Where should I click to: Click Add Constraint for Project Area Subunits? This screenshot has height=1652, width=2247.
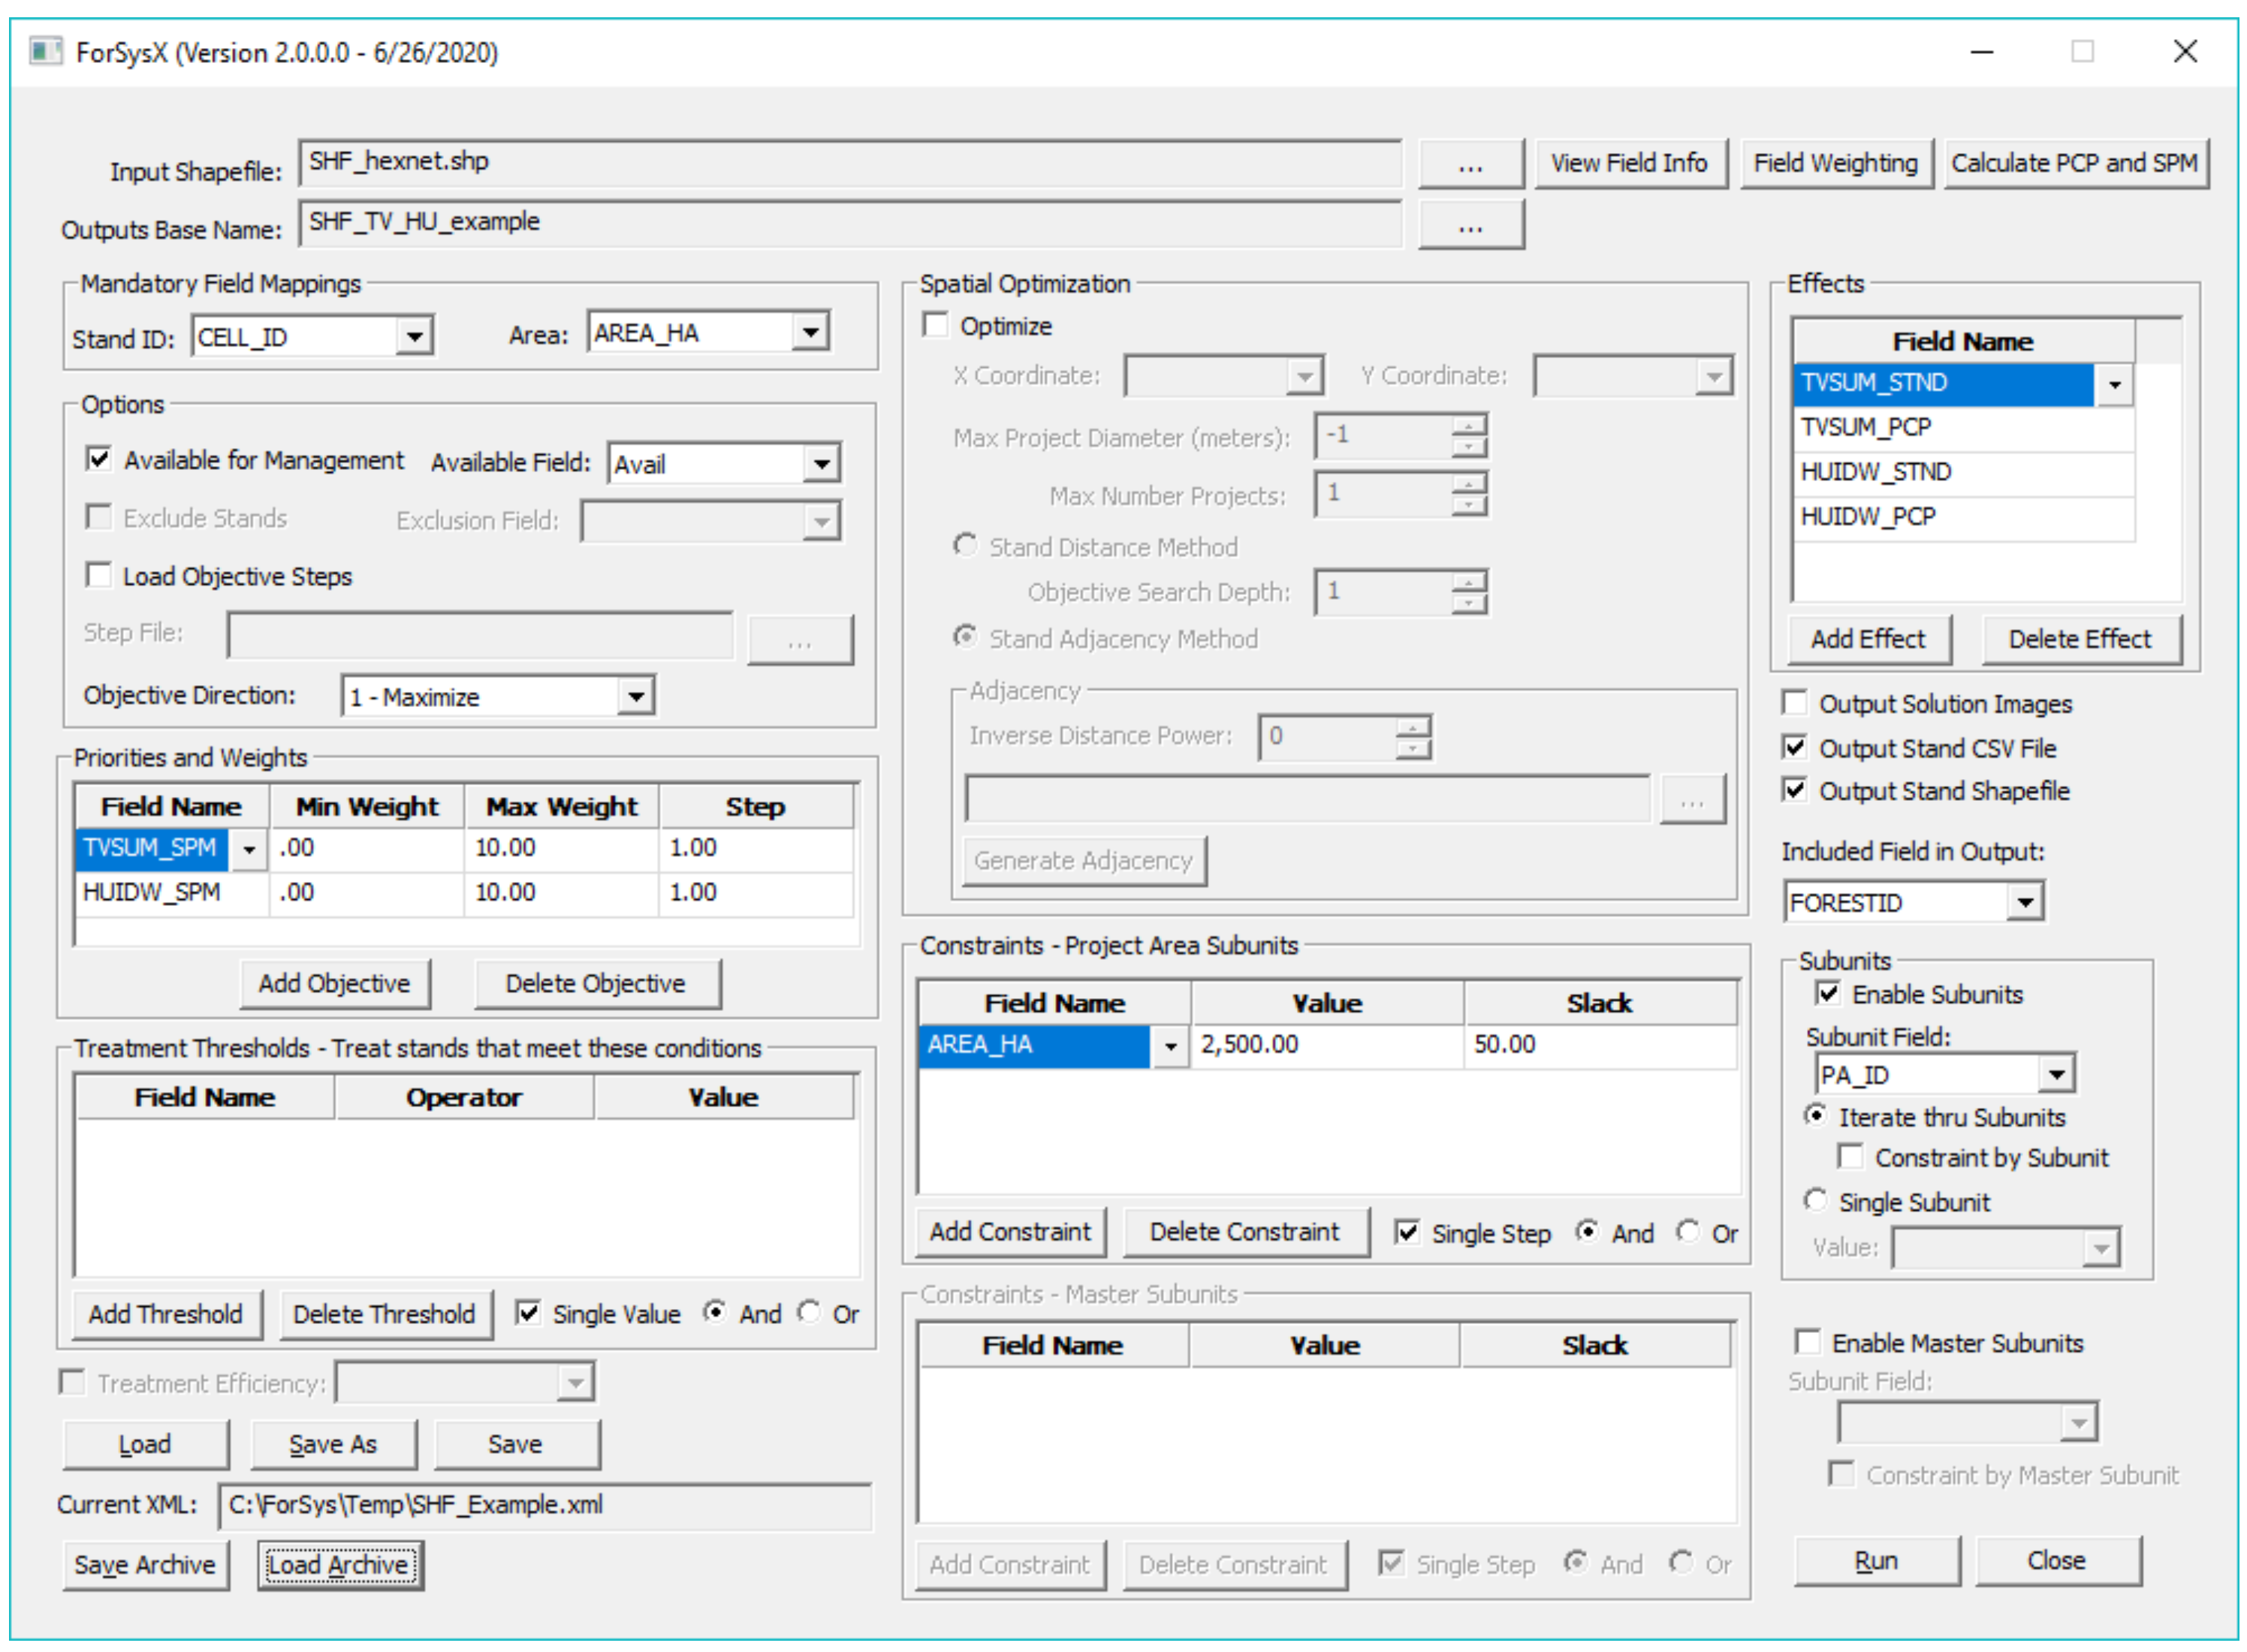coord(1012,1232)
